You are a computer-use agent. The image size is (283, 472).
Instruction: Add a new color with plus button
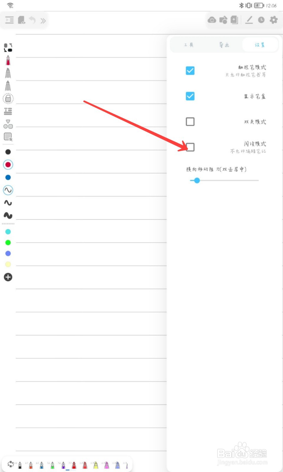click(8, 277)
